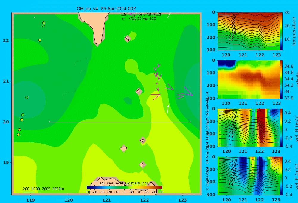The width and height of the screenshot is (298, 203).
Task: Click the island marker near 18.9N 122E
Action: pos(142,164)
